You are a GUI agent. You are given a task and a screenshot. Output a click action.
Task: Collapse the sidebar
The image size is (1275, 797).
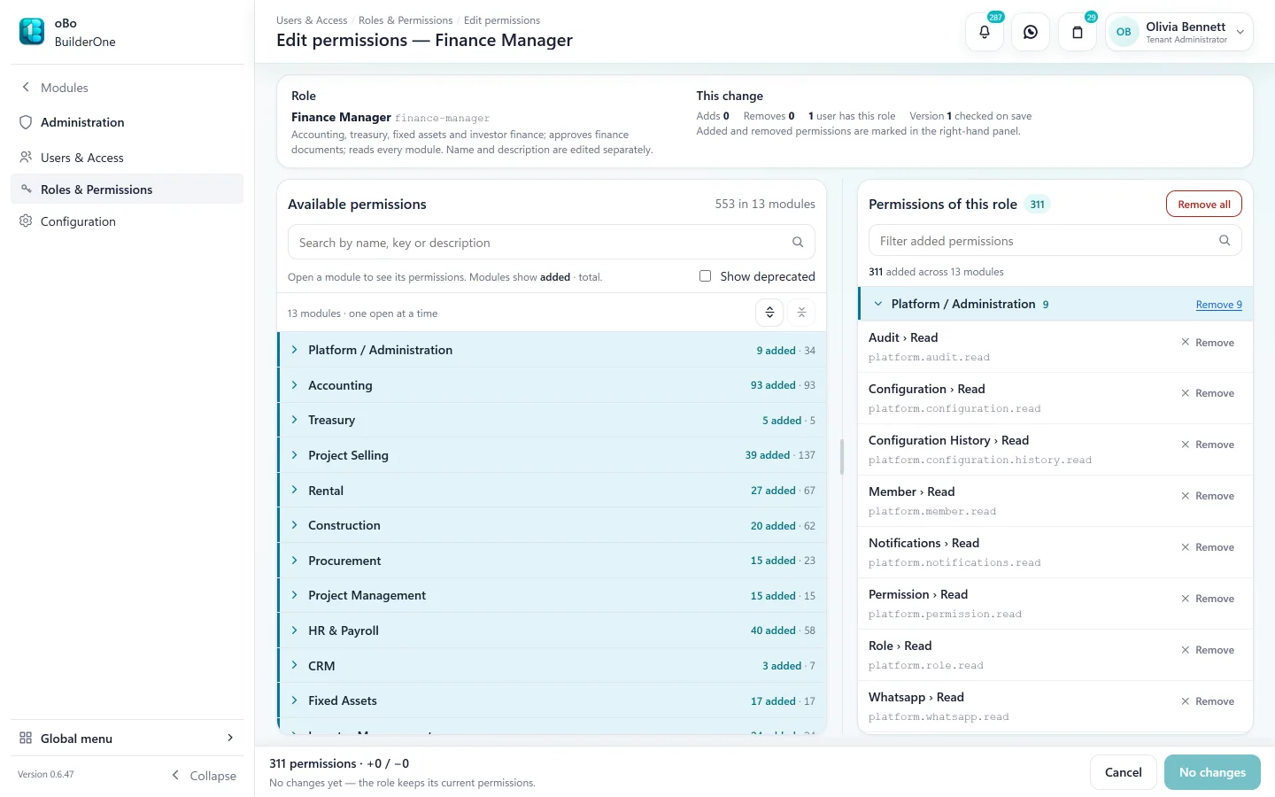(205, 776)
